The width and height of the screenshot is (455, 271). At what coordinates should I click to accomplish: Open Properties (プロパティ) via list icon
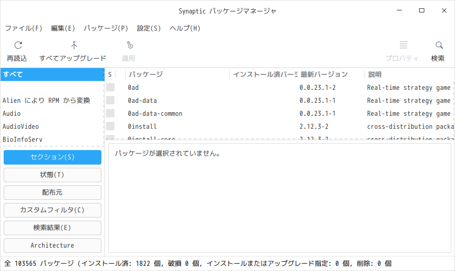pyautogui.click(x=404, y=45)
